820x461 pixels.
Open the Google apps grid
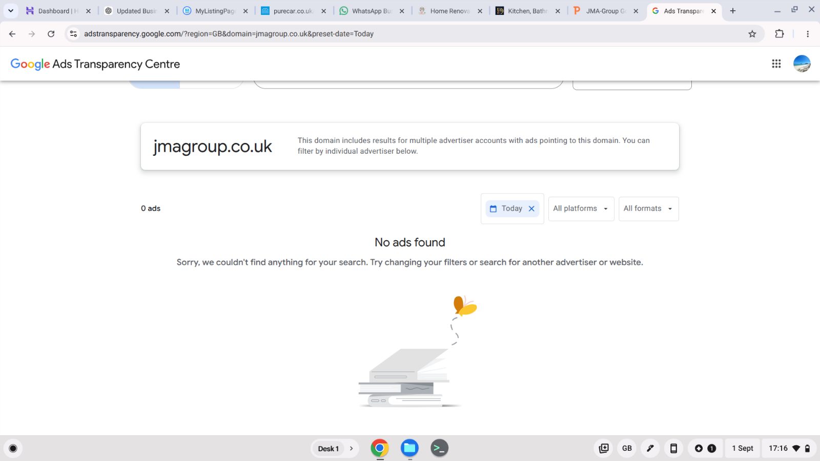click(776, 64)
